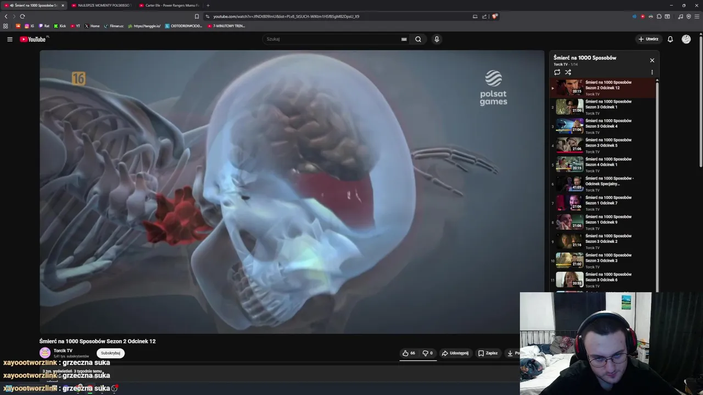Click the search magnifier button
Image resolution: width=703 pixels, height=395 pixels.
coord(418,39)
